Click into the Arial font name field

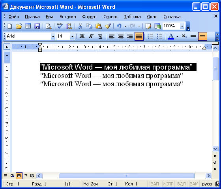pyautogui.click(x=28, y=36)
